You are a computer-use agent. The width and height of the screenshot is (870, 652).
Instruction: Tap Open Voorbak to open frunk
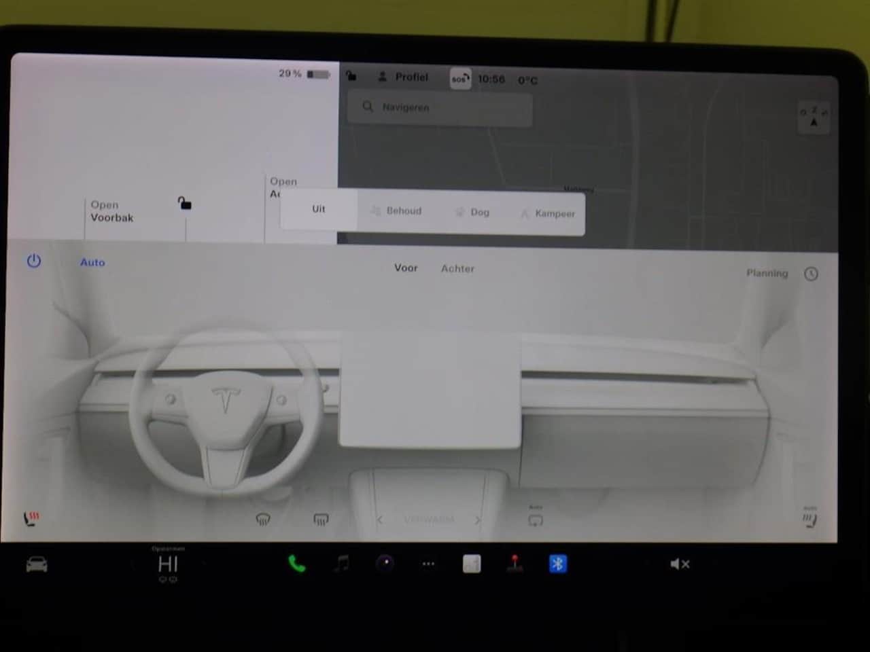(x=111, y=211)
